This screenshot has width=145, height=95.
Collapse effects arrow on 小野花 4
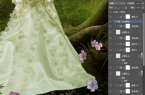[x=142, y=56]
